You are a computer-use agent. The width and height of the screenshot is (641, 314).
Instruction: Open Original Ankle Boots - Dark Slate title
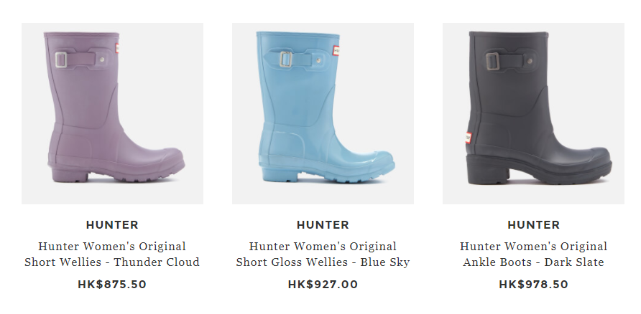tap(533, 254)
